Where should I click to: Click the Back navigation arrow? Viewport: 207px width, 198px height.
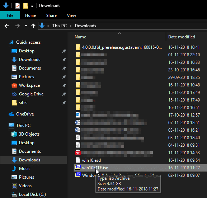(x=7, y=26)
